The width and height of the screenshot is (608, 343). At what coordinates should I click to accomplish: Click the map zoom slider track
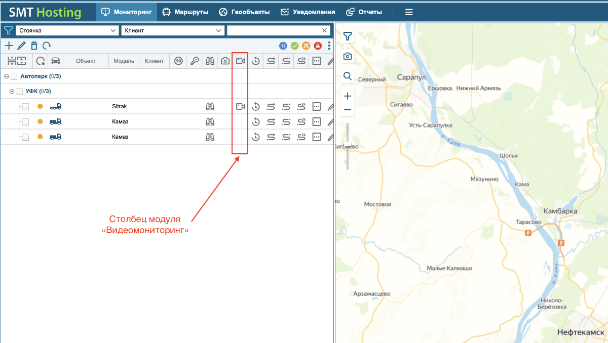[x=348, y=146]
